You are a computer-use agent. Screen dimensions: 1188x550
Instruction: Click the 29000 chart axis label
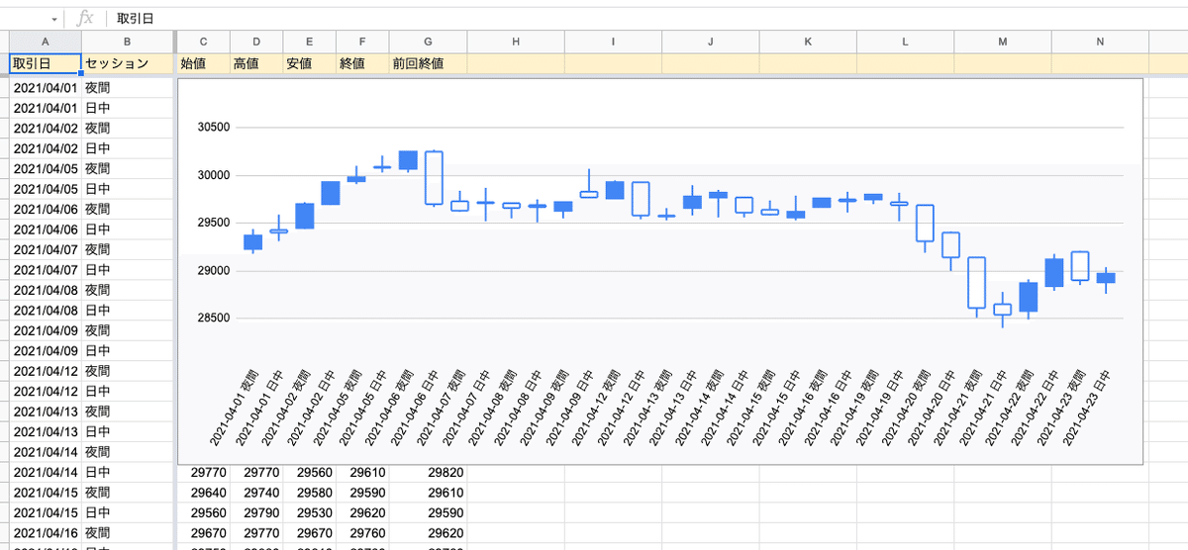[x=214, y=270]
